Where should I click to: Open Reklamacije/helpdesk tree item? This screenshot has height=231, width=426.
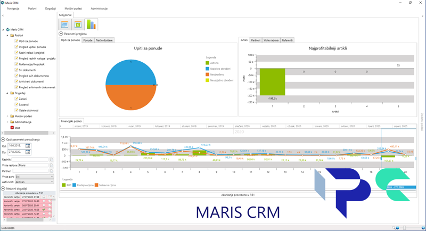coord(31,64)
